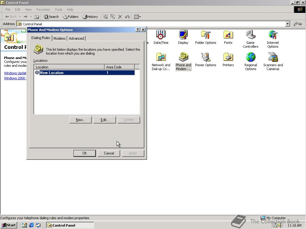The height and width of the screenshot is (229, 306).
Task: Switch to the Advanced tab
Action: tap(76, 38)
